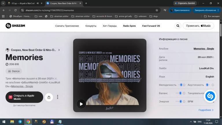The height and width of the screenshot is (125, 222).
Task: Open Хит-Парады navigation item
Action: (110, 26)
